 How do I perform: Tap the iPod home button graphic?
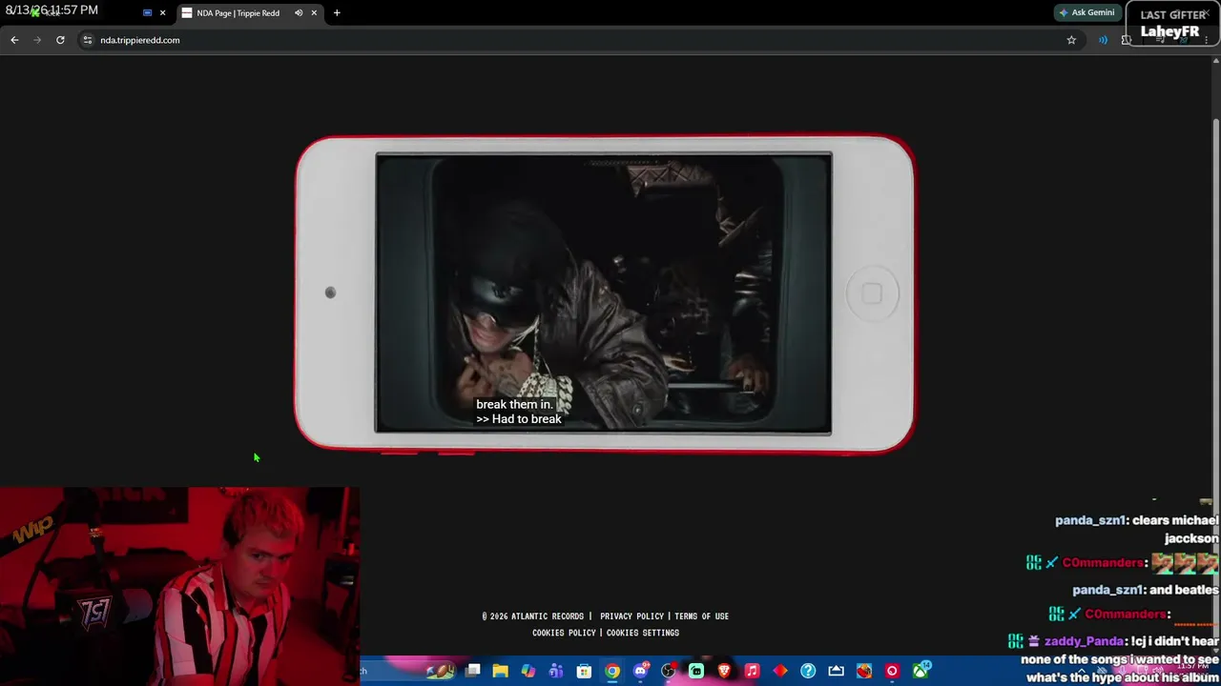[871, 293]
